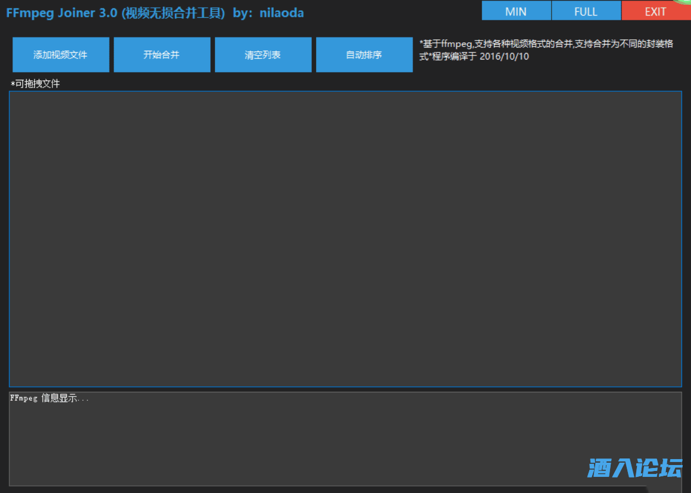The width and height of the screenshot is (691, 493).
Task: Click the author name nilaoda in title
Action: click(x=282, y=13)
